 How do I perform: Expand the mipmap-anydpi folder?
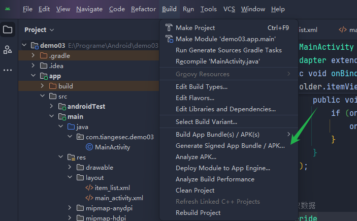point(70,208)
